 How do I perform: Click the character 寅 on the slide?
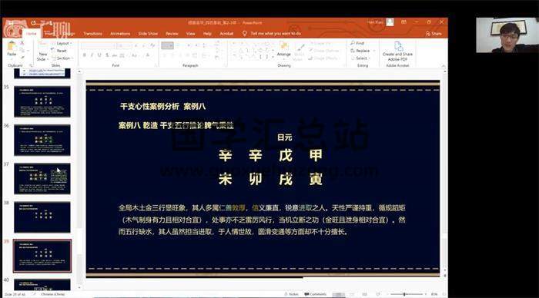point(316,179)
